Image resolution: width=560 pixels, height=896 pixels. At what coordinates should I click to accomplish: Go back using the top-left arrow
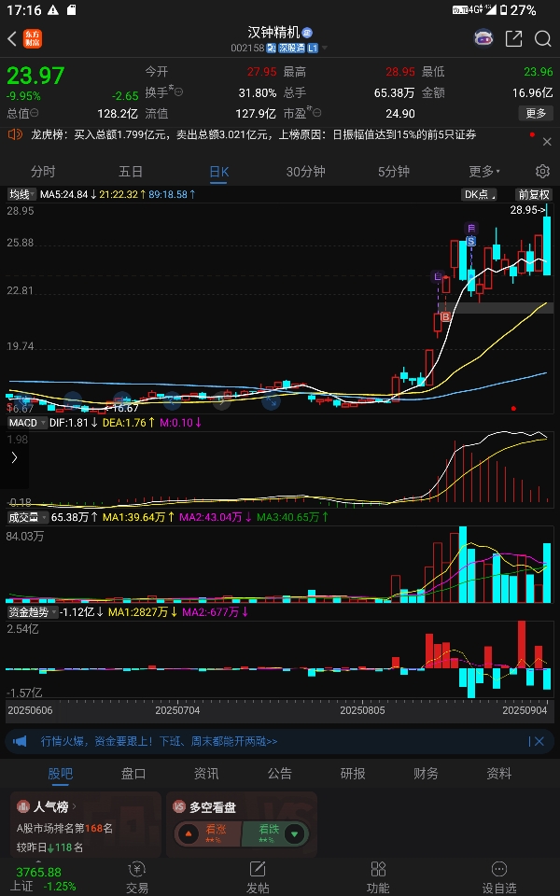(12, 39)
